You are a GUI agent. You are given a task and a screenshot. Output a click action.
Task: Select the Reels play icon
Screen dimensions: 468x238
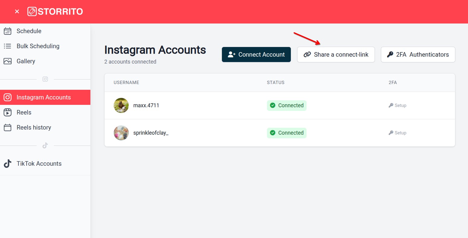7,112
